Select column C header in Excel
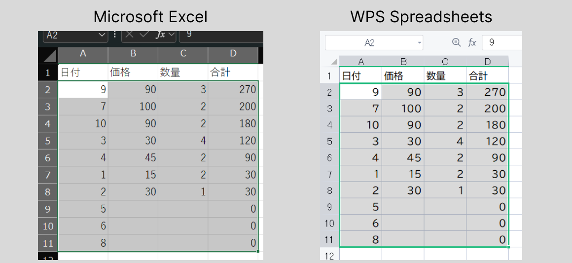The width and height of the screenshot is (572, 263). [183, 54]
